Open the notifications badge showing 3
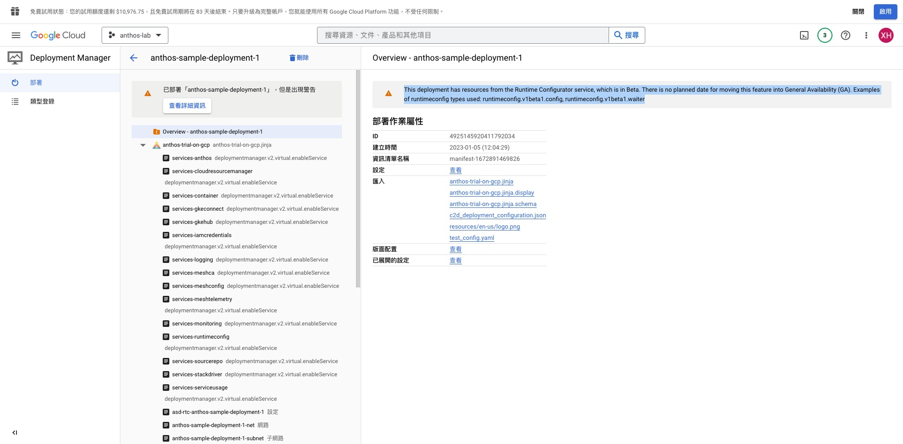The height and width of the screenshot is (444, 903). click(x=824, y=35)
